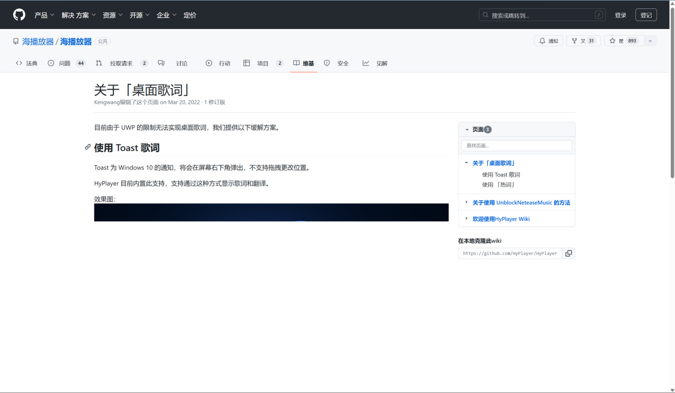Open the 效果图 preview image

click(272, 212)
